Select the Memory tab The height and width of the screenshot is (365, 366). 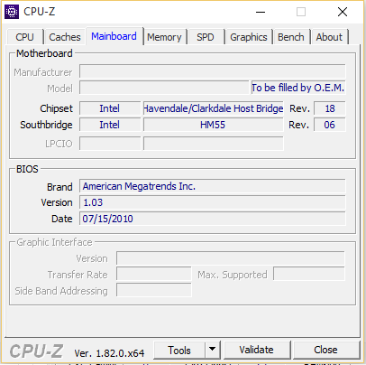pos(164,37)
